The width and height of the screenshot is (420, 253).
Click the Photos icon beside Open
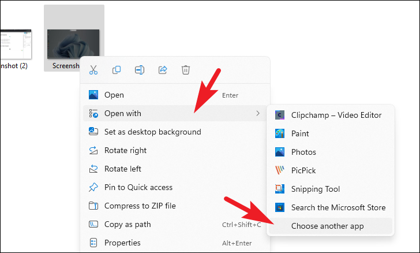tap(93, 95)
